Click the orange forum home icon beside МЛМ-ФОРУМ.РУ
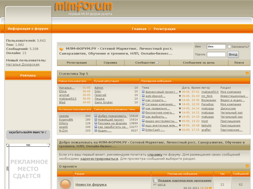This screenshot has height=189, width=253. [x=61, y=49]
